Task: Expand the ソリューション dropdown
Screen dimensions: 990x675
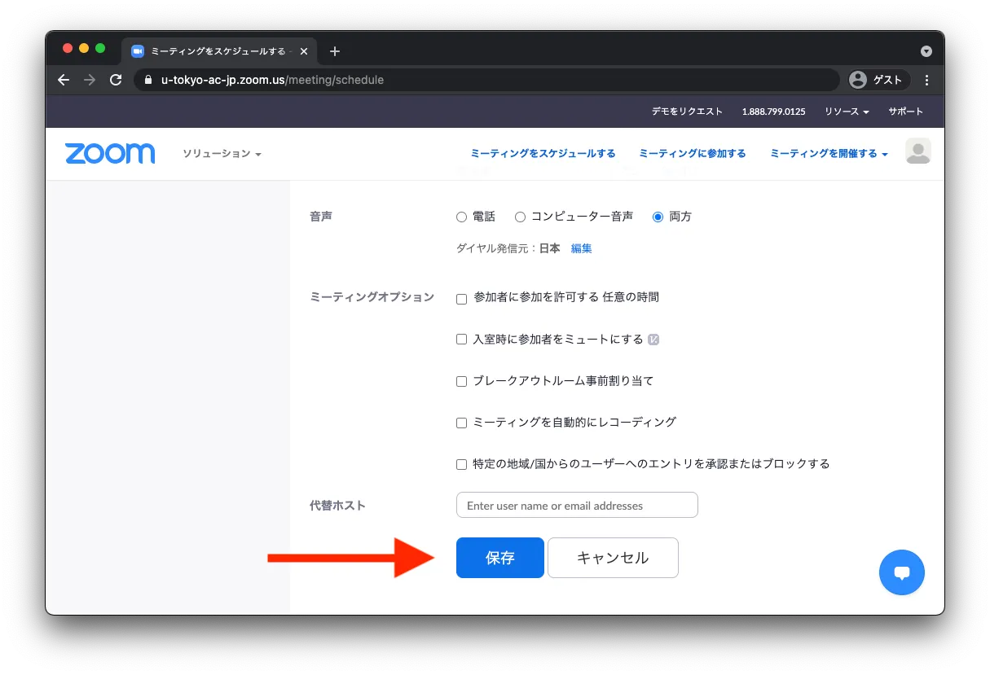Action: [x=222, y=154]
